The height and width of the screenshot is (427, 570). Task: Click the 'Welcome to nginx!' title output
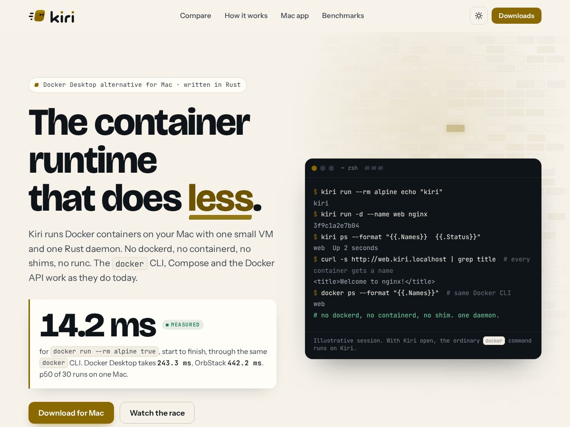pyautogui.click(x=374, y=281)
